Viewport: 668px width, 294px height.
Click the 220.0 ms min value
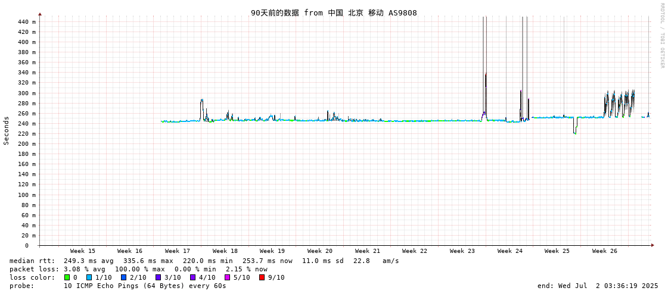[x=208, y=261]
